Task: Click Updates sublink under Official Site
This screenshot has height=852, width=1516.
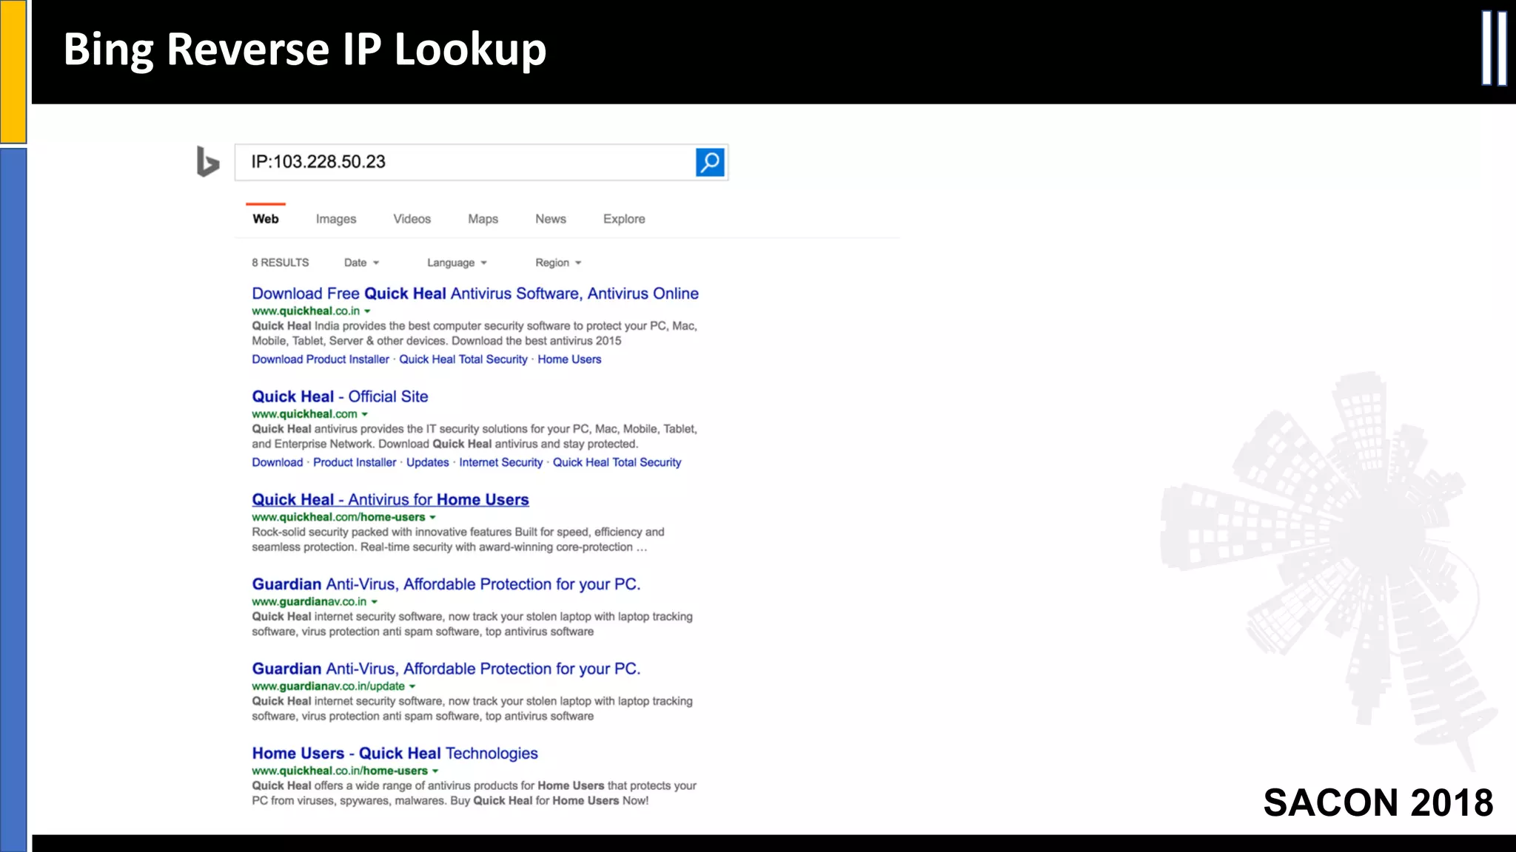Action: [x=428, y=462]
